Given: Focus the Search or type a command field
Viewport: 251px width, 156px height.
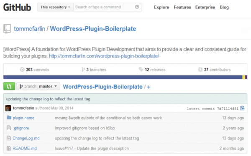Looking at the screenshot, I should tap(108, 7).
